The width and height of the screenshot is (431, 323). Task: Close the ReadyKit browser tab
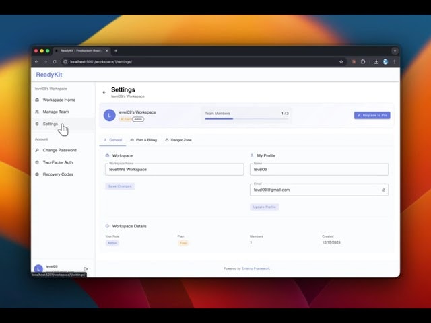(106, 51)
